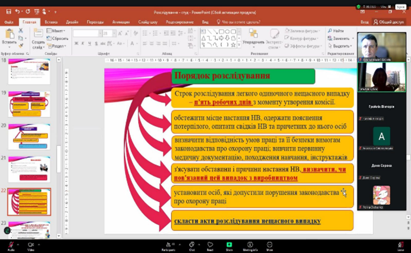Copy selection to clipboard
Screen dimensions: 411x253
coord(21,38)
